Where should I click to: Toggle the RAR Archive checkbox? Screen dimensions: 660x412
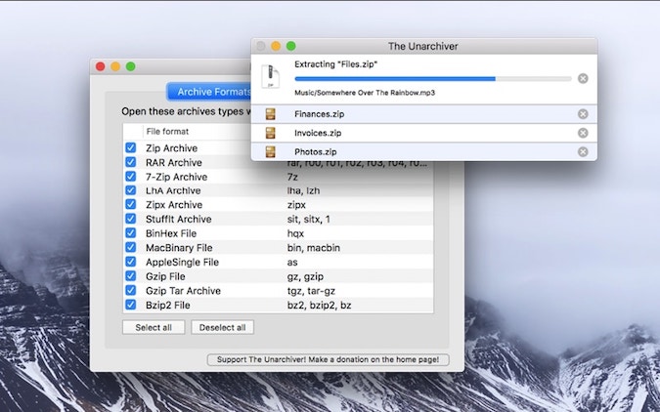[131, 162]
